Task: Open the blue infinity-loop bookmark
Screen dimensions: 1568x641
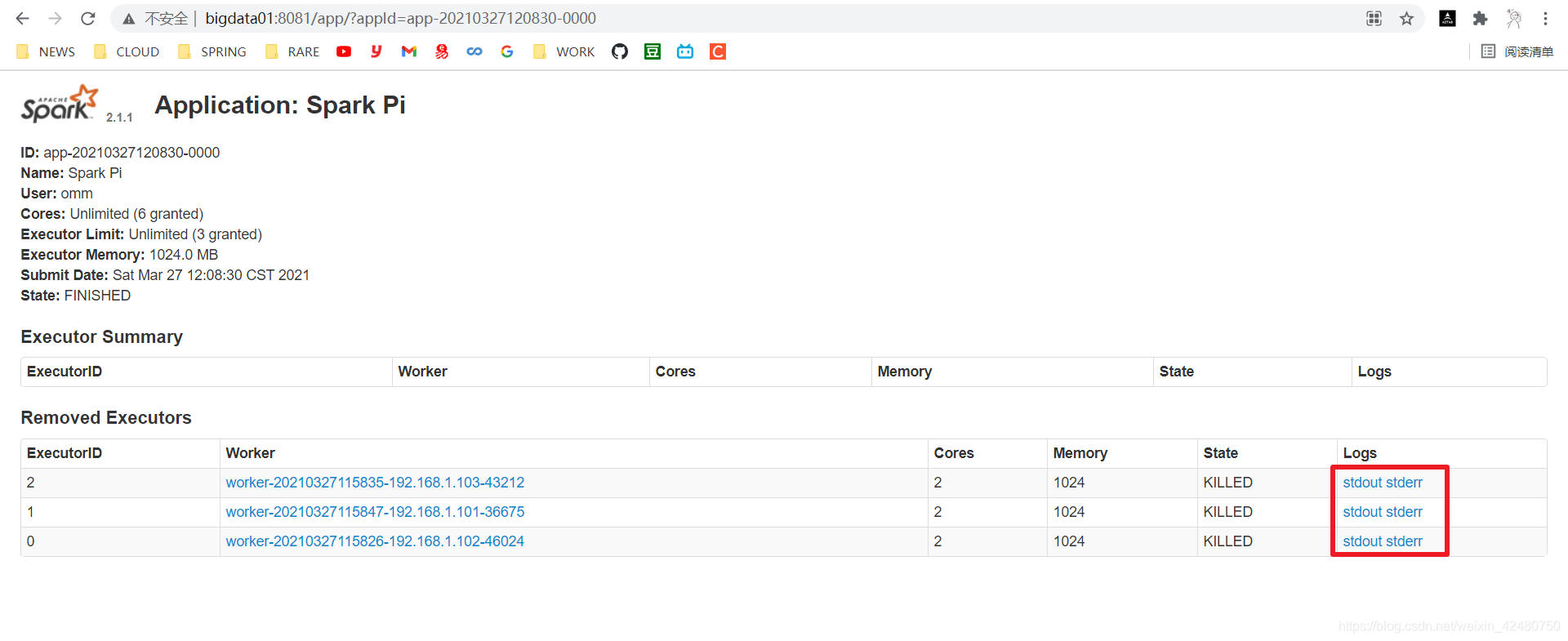Action: (x=474, y=51)
